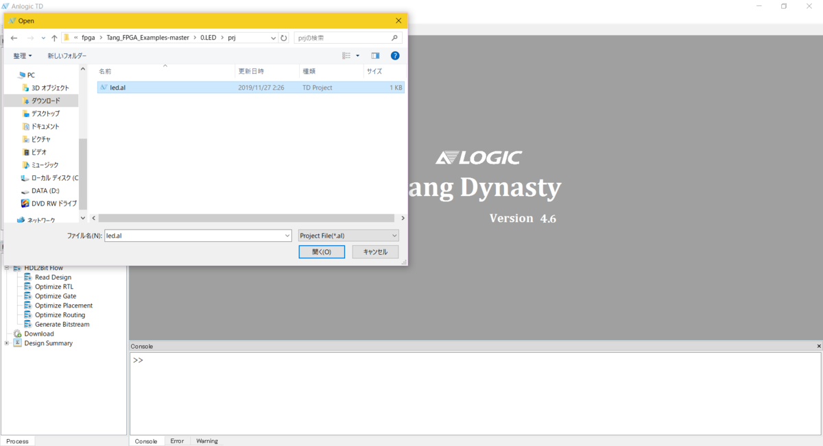Click the search magnifier icon
Image resolution: width=823 pixels, height=446 pixels.
(395, 38)
